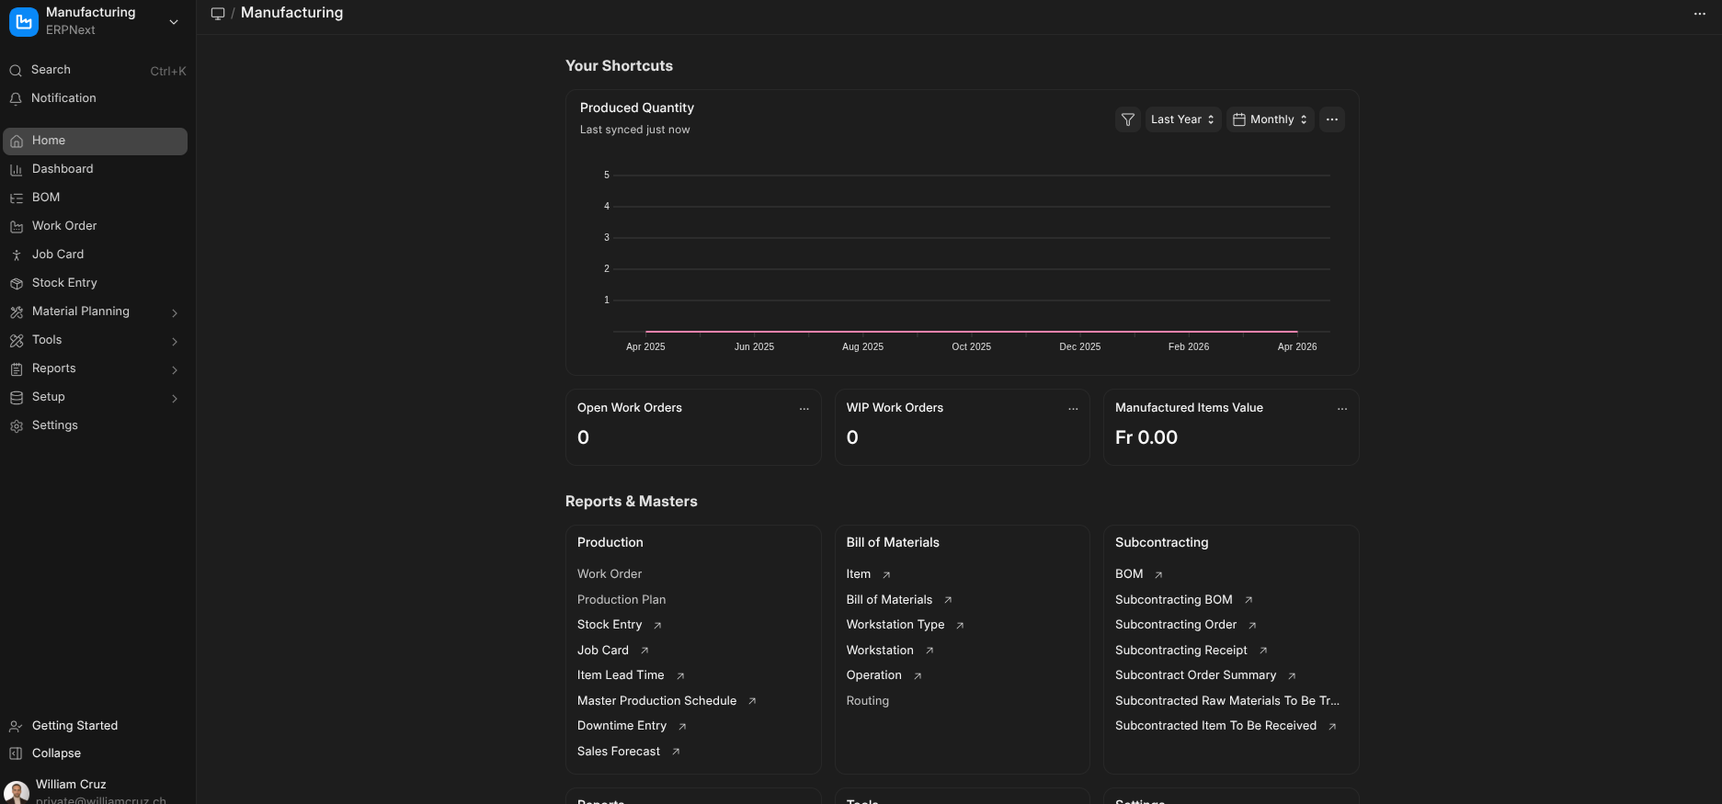This screenshot has width=1722, height=804.
Task: Click the Tools icon in sidebar
Action: coord(17,341)
